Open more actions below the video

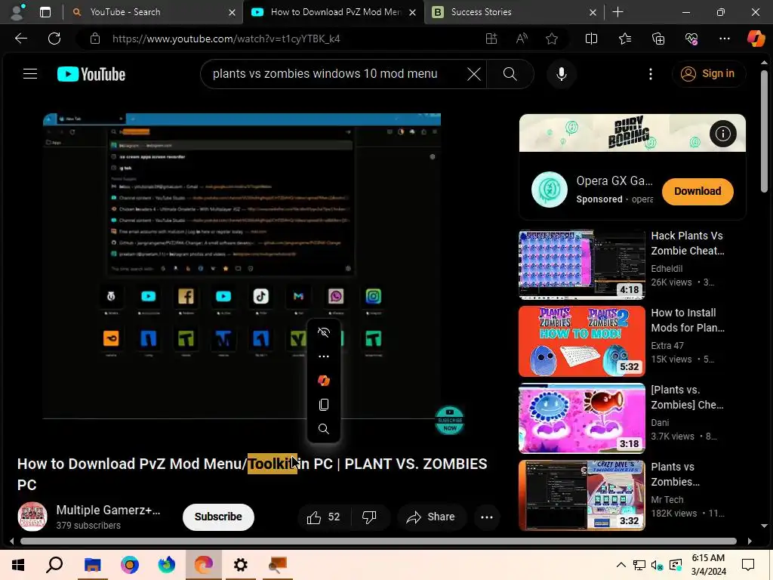pos(487,517)
